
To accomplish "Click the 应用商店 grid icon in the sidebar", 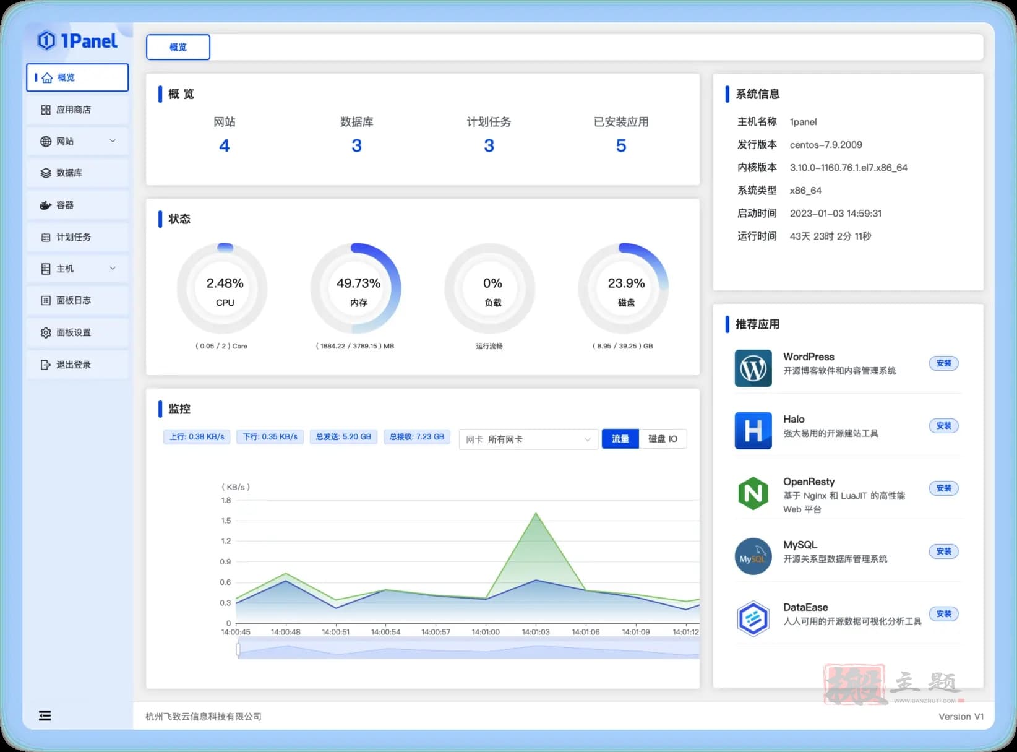I will click(46, 110).
